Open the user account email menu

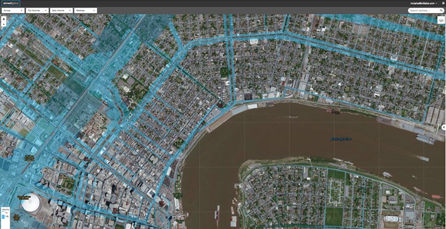pos(424,4)
